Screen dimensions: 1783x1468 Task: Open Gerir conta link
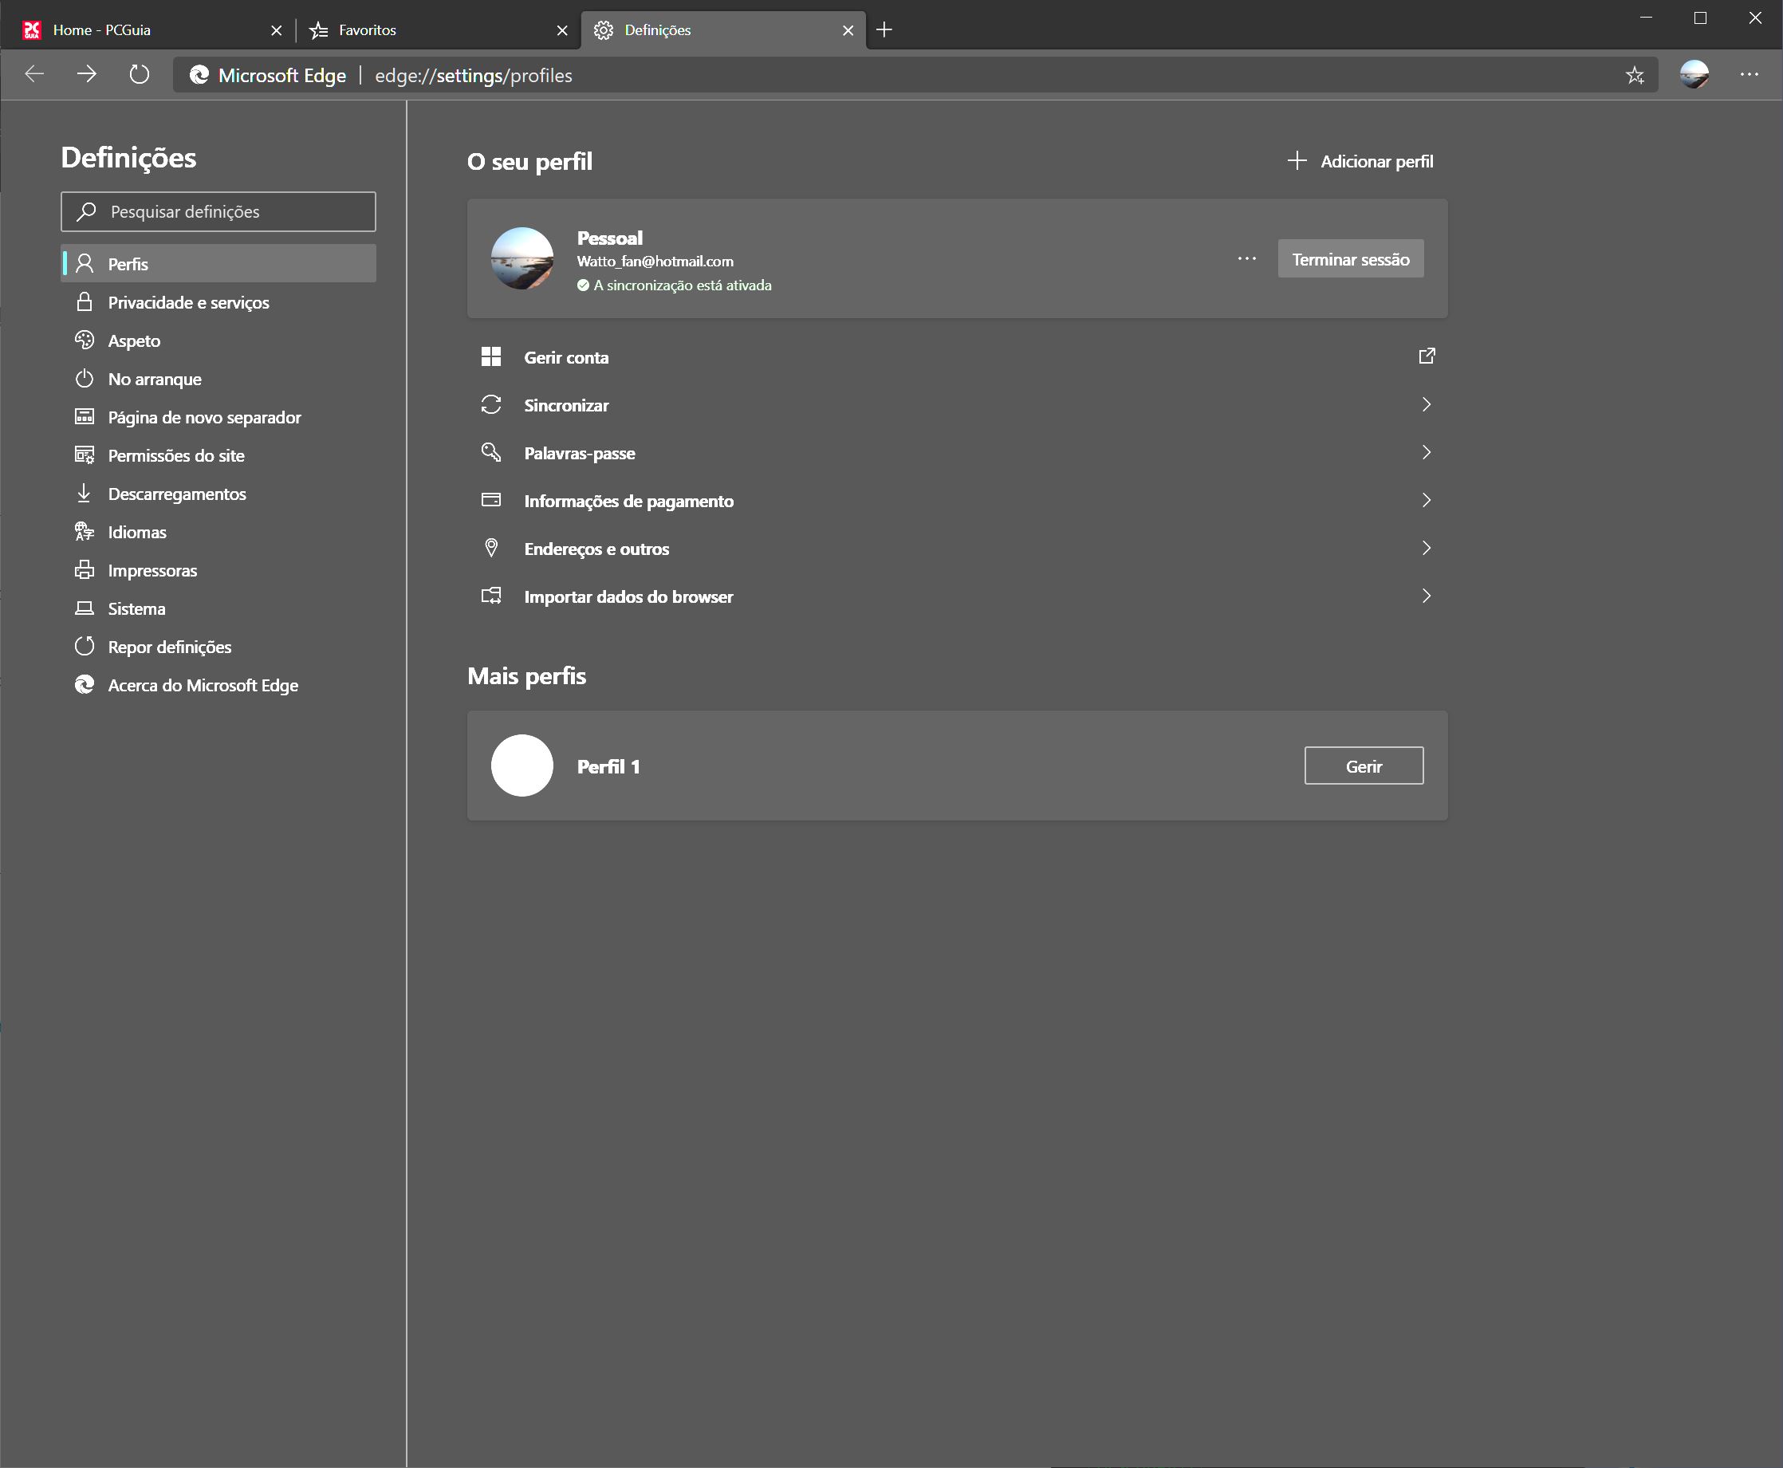point(958,357)
